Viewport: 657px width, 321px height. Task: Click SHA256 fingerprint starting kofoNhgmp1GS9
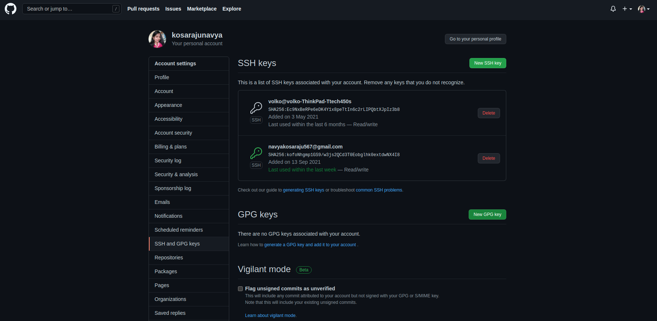click(x=334, y=155)
